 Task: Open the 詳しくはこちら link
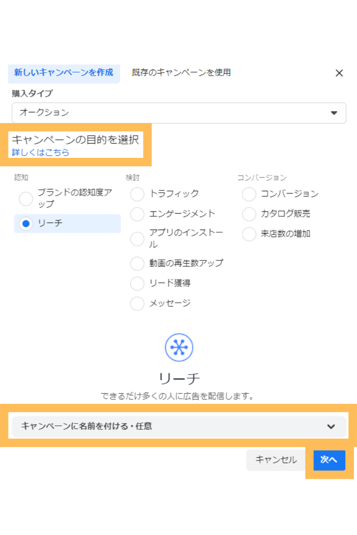(x=41, y=152)
